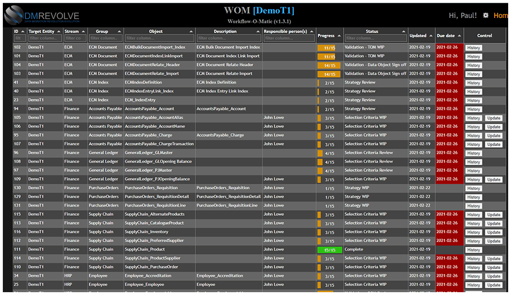Image resolution: width=511 pixels, height=295 pixels.
Task: Sort table by Stream column arrow
Action: click(x=83, y=31)
